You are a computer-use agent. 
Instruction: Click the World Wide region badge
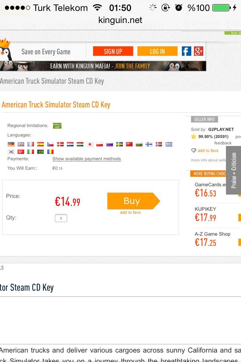(57, 126)
